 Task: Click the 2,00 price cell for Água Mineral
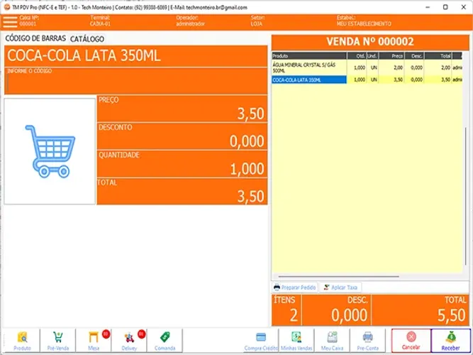pyautogui.click(x=391, y=67)
